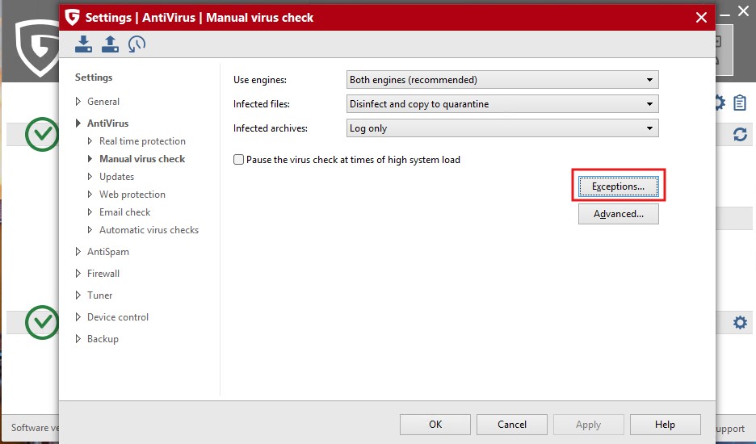Select Automatic virus checks in the tree
756x444 pixels.
(x=149, y=230)
